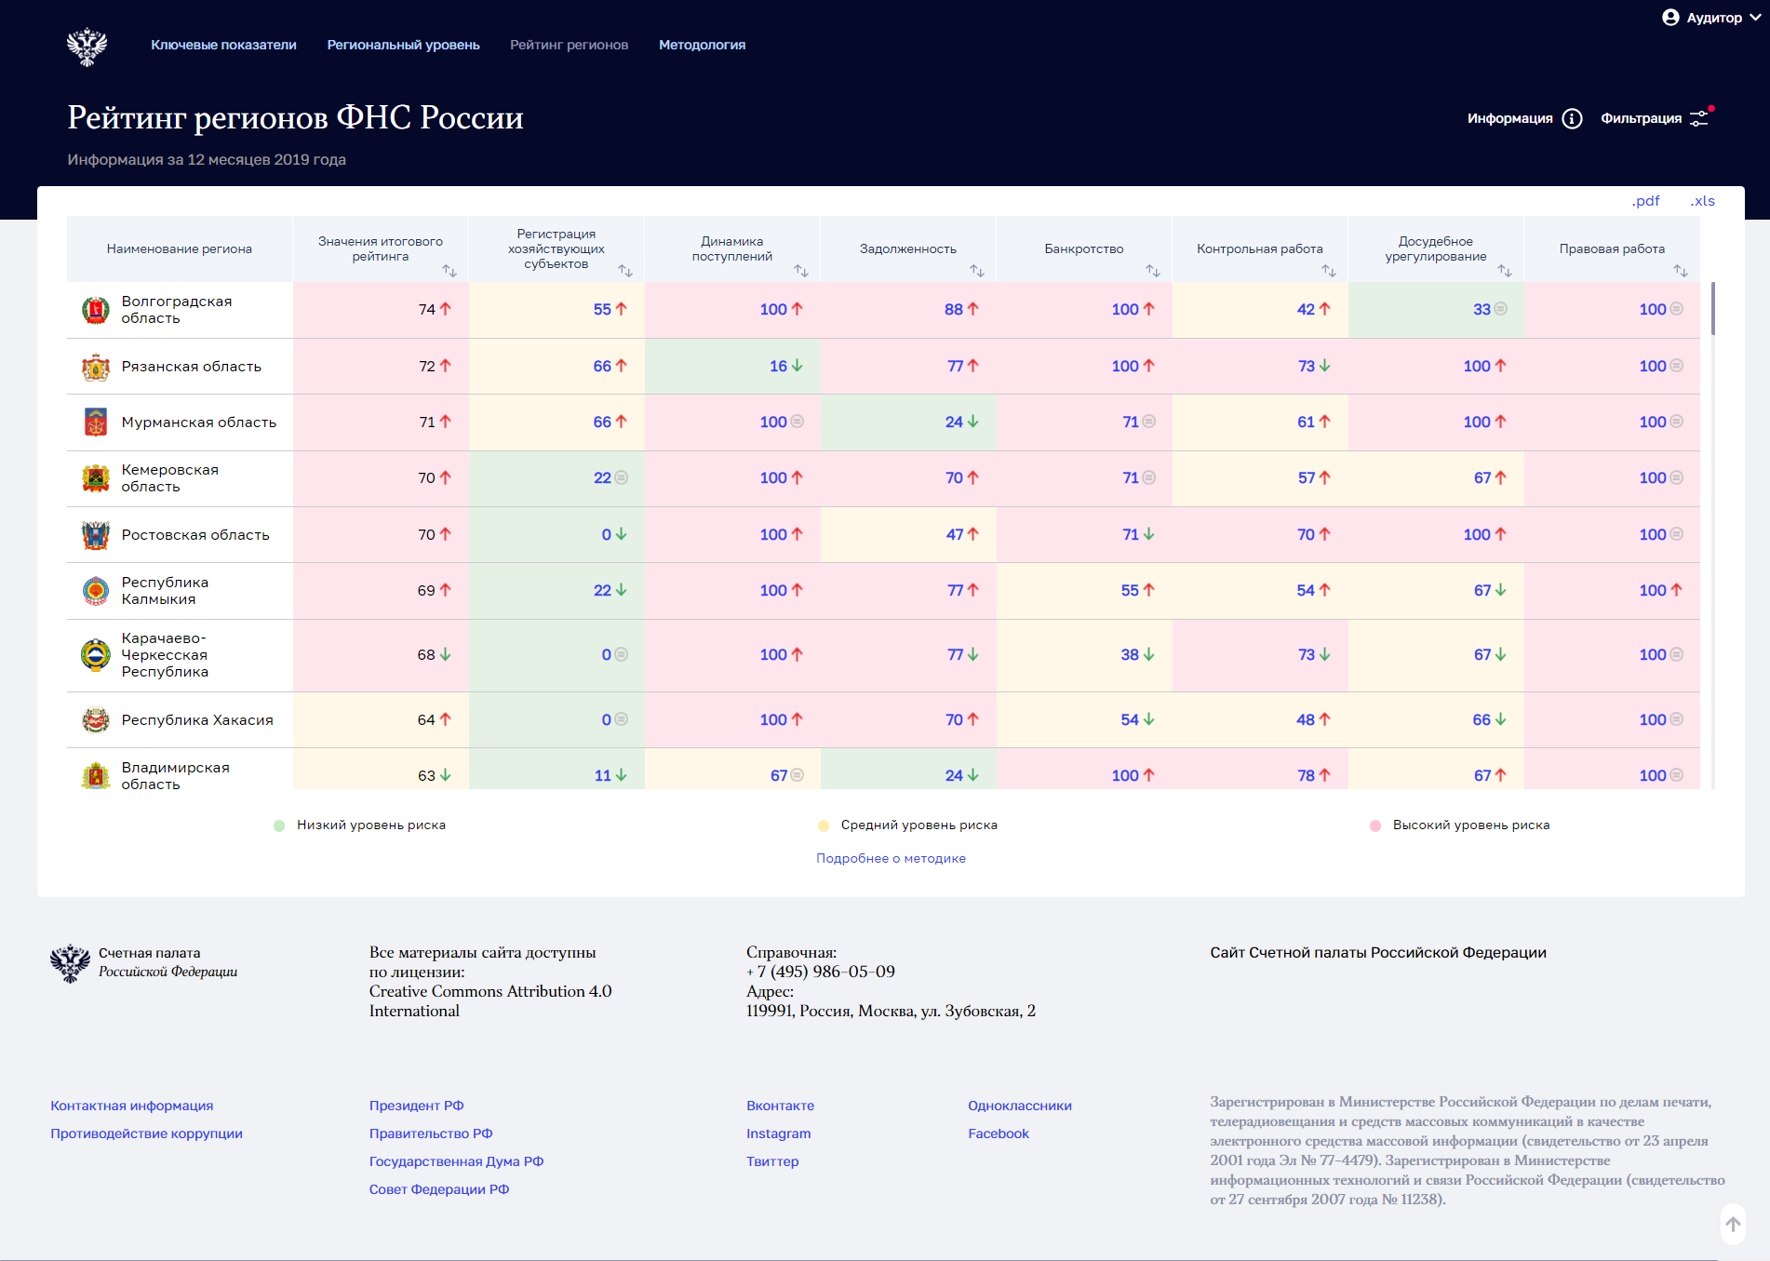Download the table as .xls
Image resolution: width=1770 pixels, height=1261 pixels.
click(1702, 201)
